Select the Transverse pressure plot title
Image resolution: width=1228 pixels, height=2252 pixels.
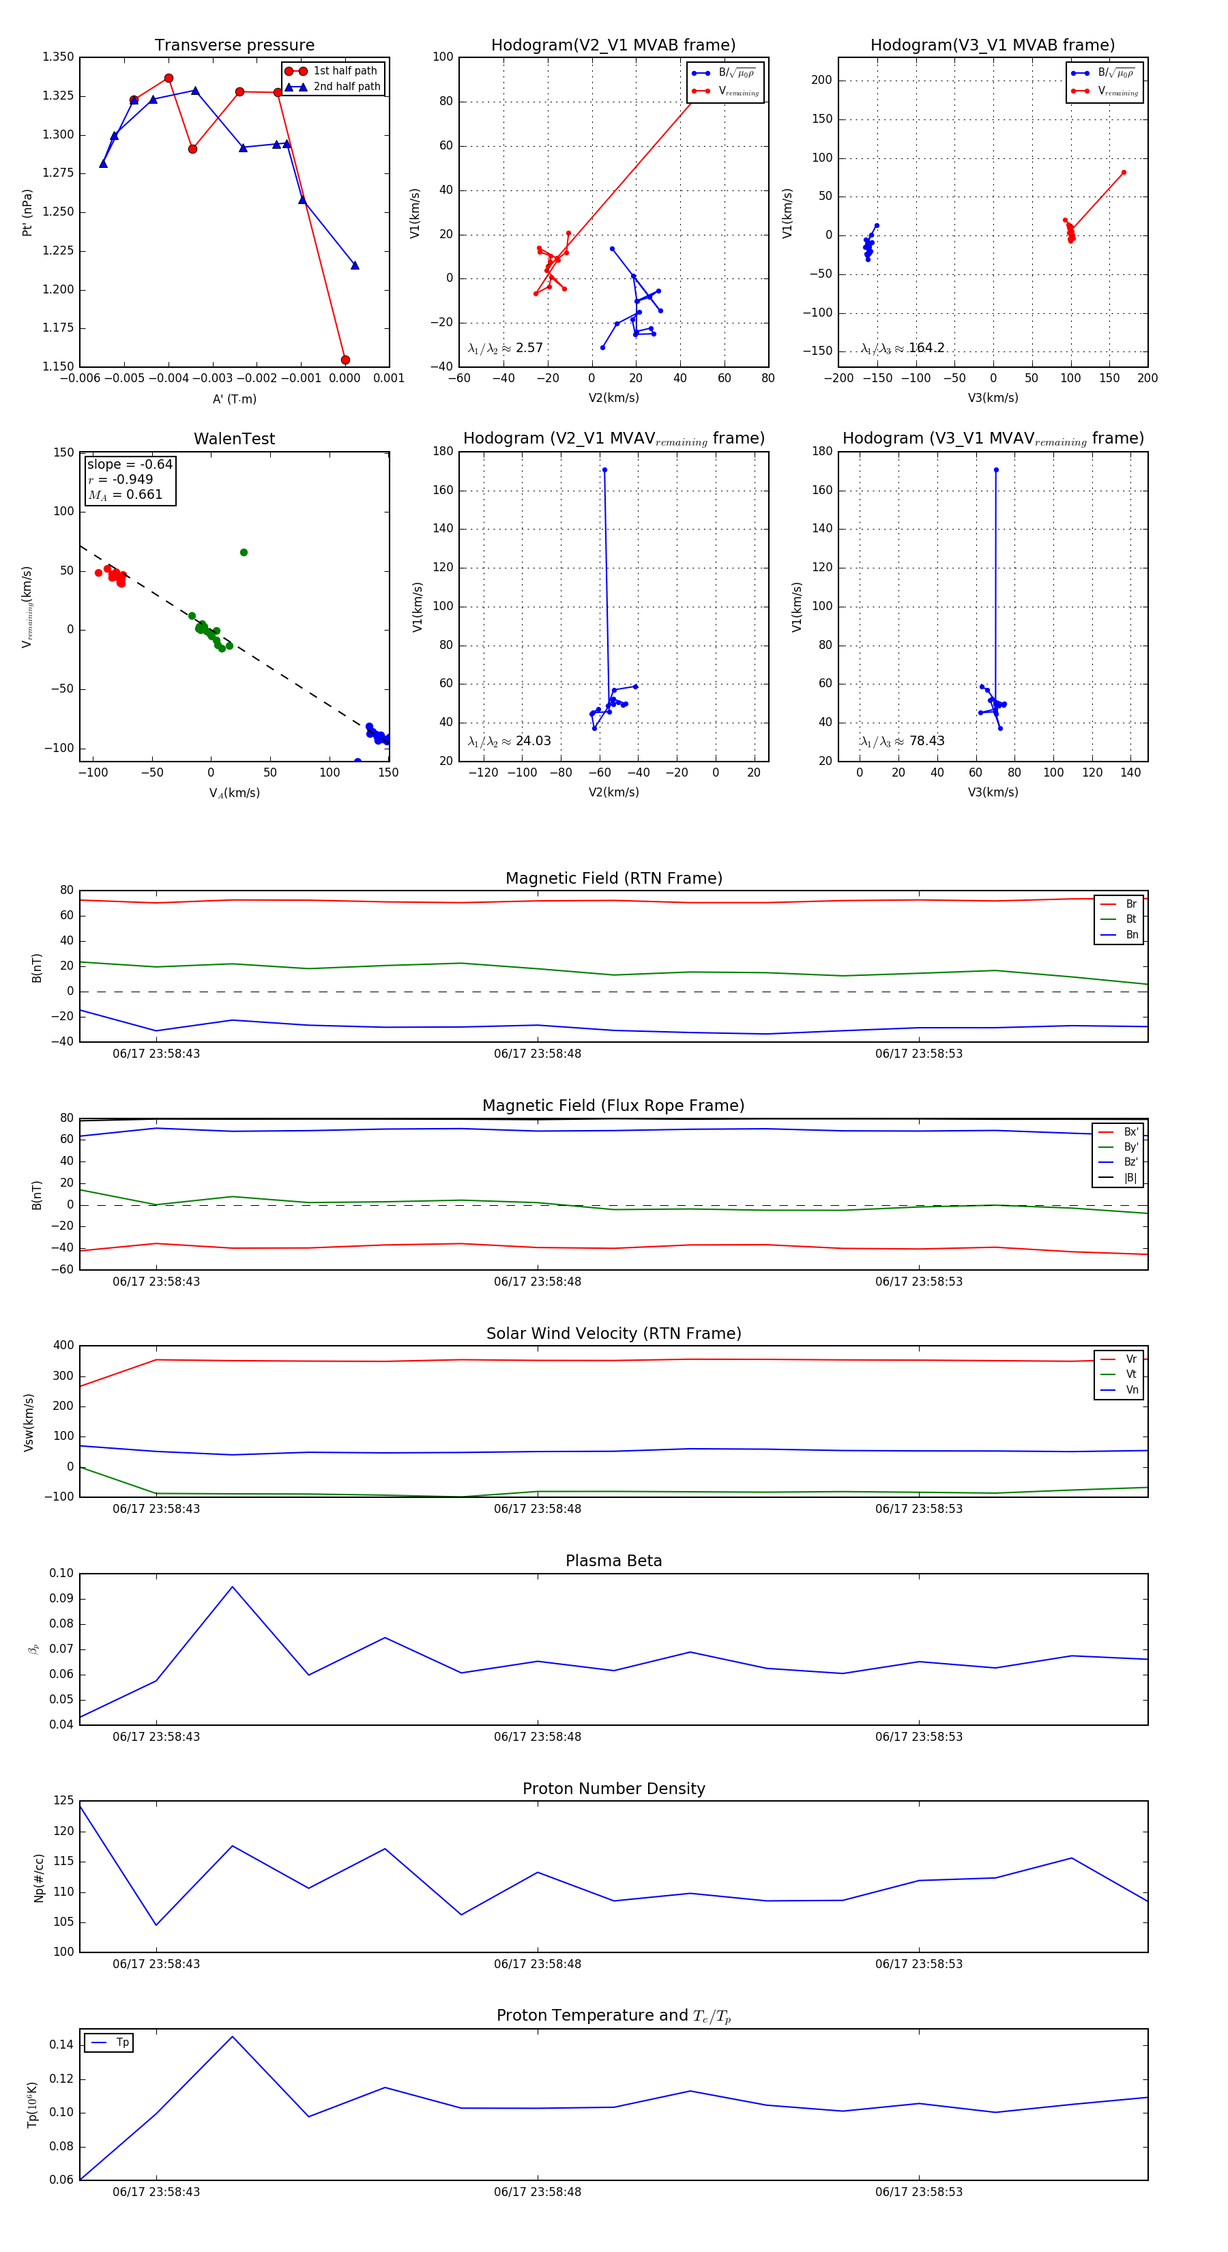point(234,46)
